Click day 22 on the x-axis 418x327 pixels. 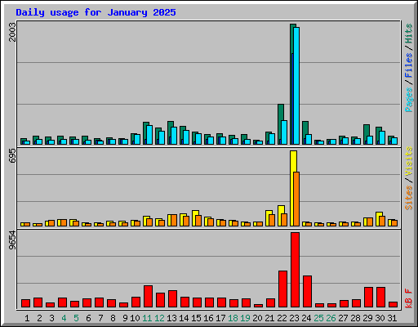pyautogui.click(x=282, y=318)
